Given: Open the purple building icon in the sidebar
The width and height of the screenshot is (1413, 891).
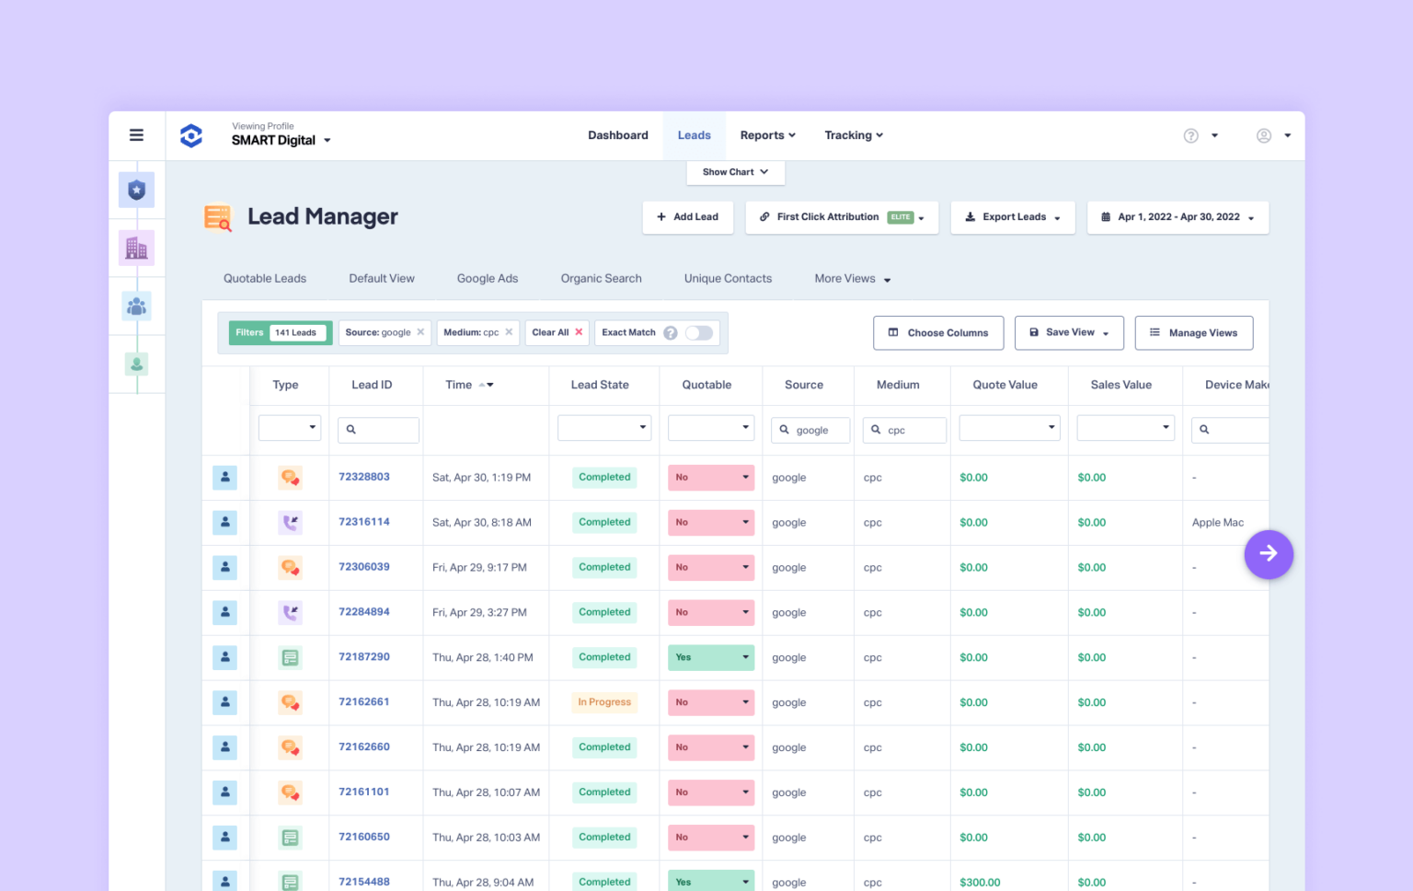Looking at the screenshot, I should click(136, 247).
